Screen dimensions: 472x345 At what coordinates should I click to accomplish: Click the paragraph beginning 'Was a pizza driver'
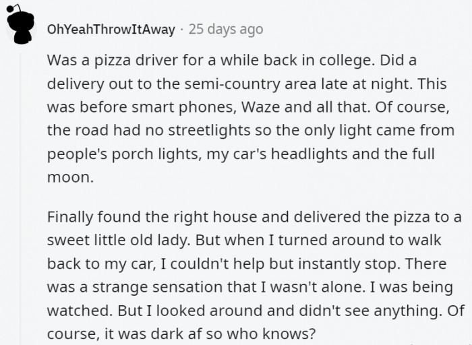(251, 119)
